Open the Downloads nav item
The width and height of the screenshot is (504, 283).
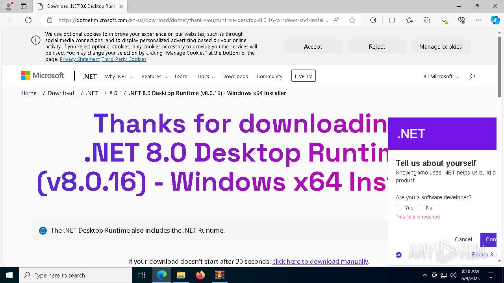pyautogui.click(x=235, y=77)
